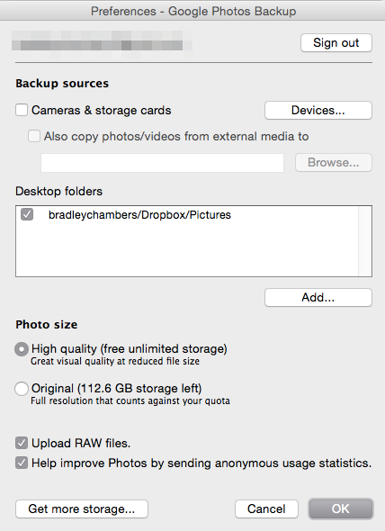Click the Desktop folders list scrollbar
This screenshot has height=531, width=385.
tap(365, 241)
